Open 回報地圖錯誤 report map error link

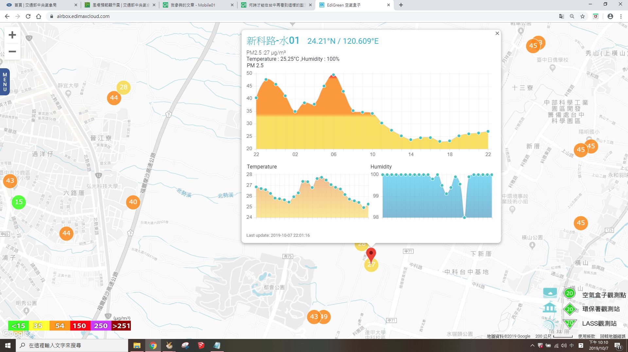click(x=613, y=336)
